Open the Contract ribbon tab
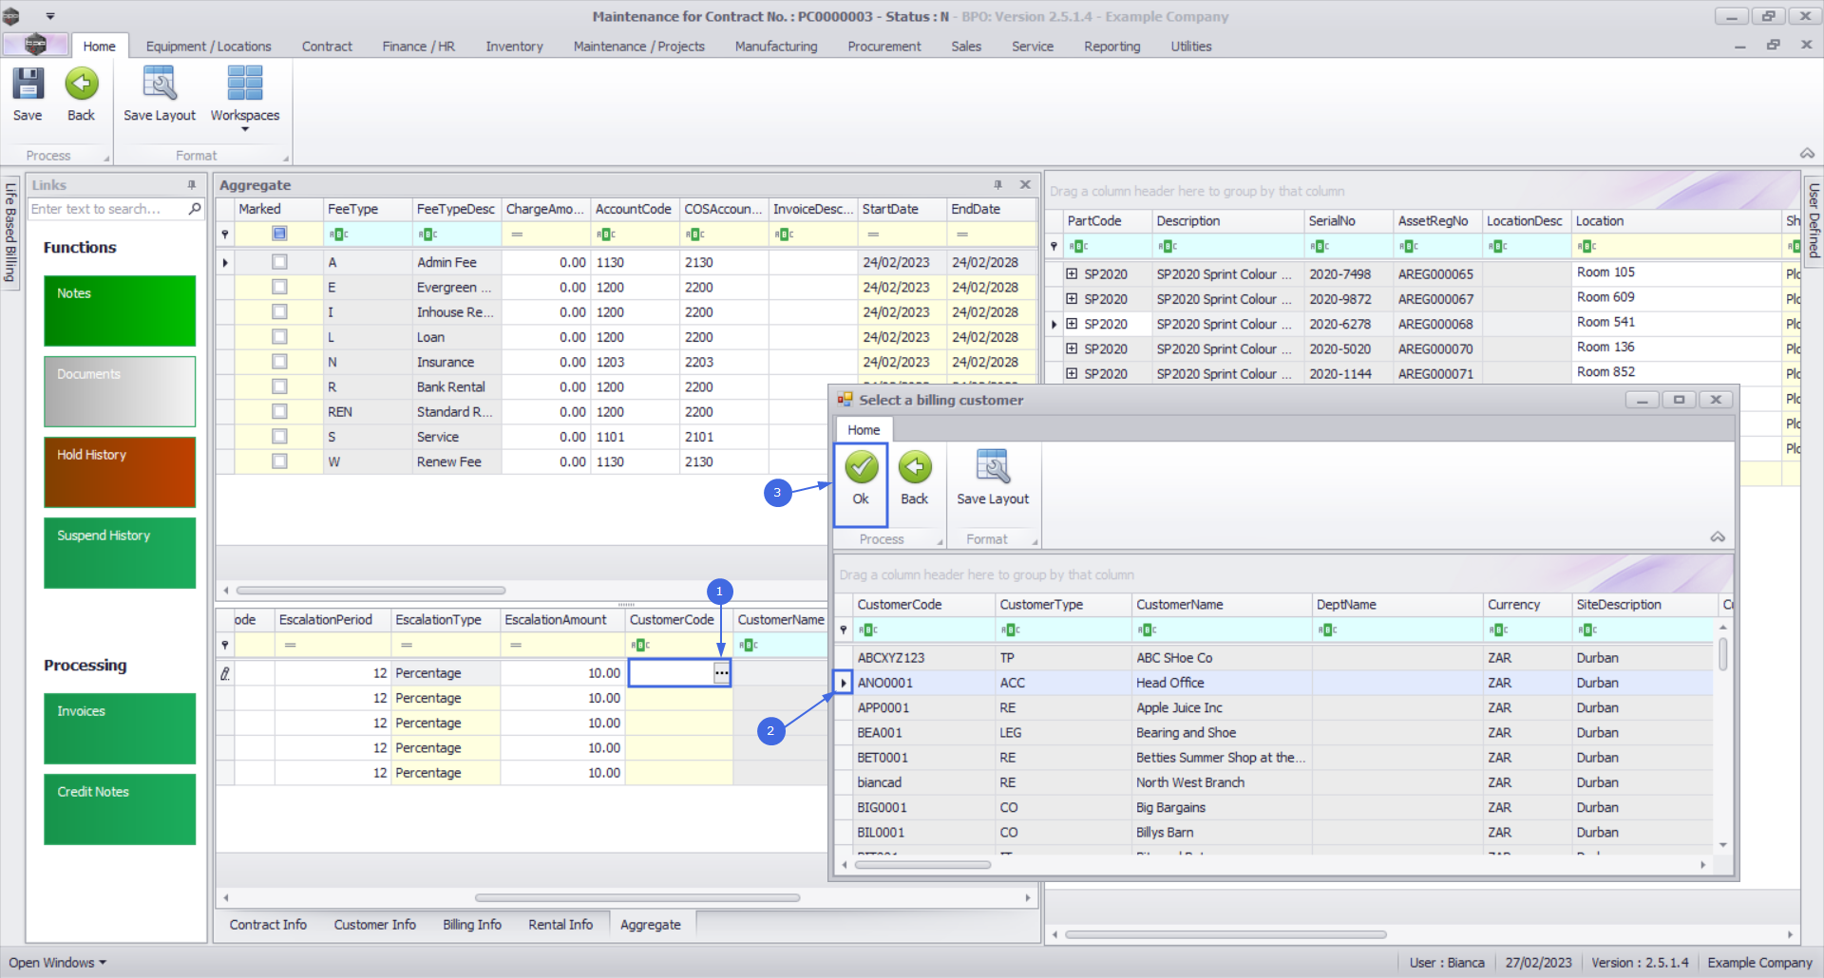 tap(327, 47)
